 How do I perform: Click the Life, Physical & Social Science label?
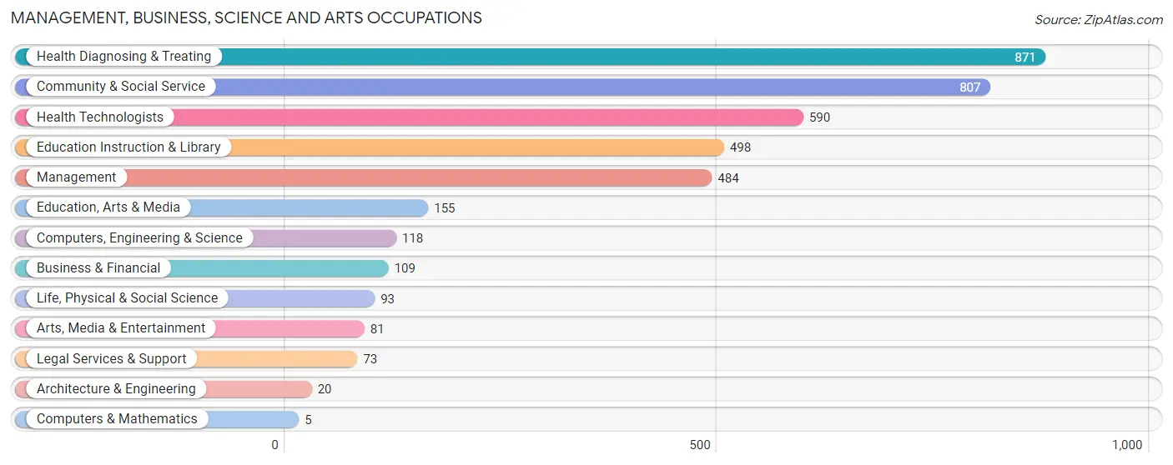(127, 298)
